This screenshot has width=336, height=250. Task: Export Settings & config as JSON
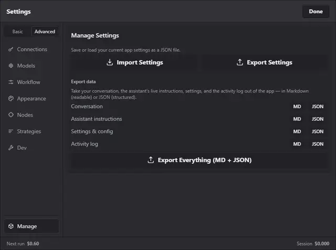318,131
